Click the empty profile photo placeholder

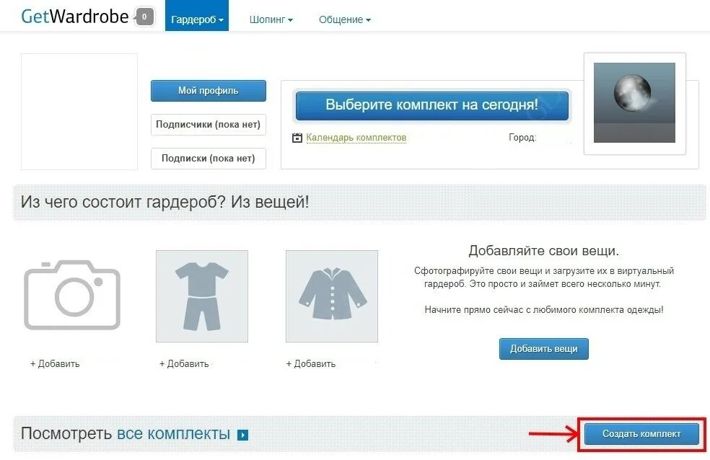[x=79, y=112]
